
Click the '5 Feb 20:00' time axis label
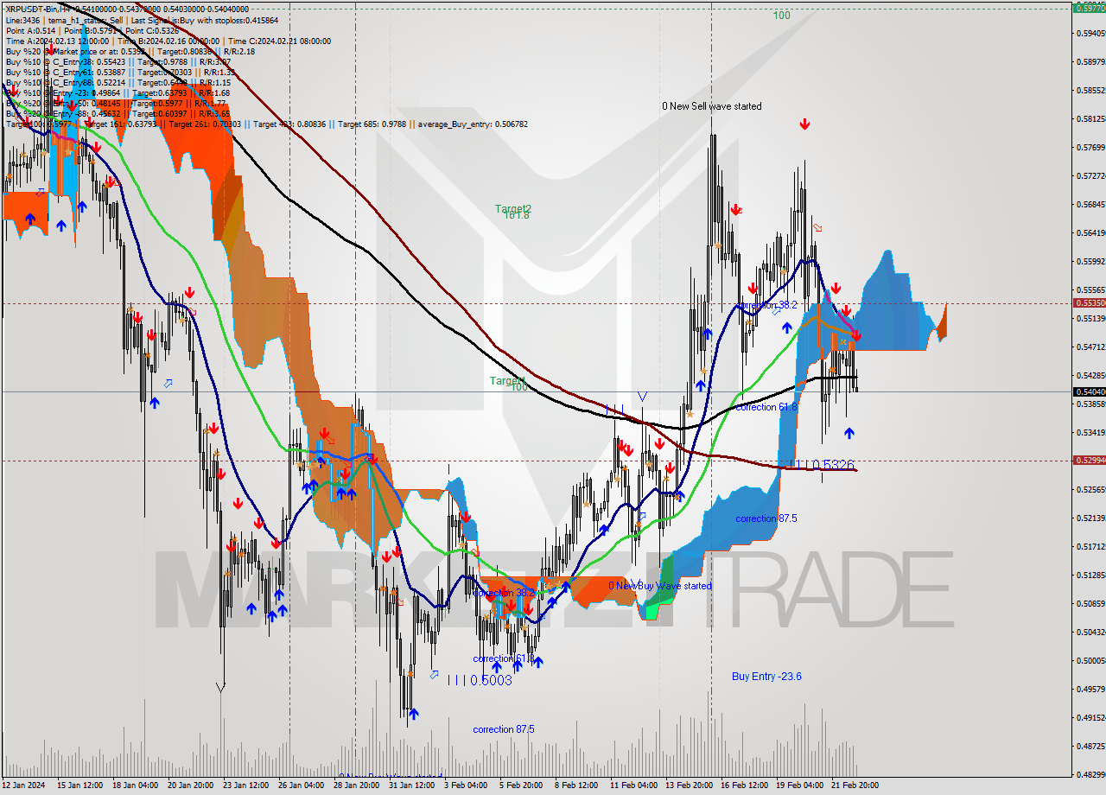coord(521,785)
